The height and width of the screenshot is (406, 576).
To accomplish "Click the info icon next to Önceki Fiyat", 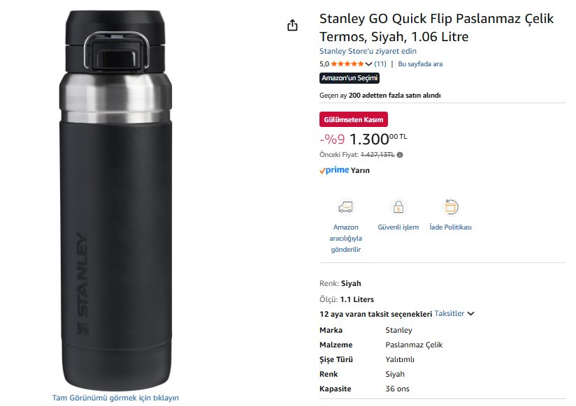I will tap(400, 155).
